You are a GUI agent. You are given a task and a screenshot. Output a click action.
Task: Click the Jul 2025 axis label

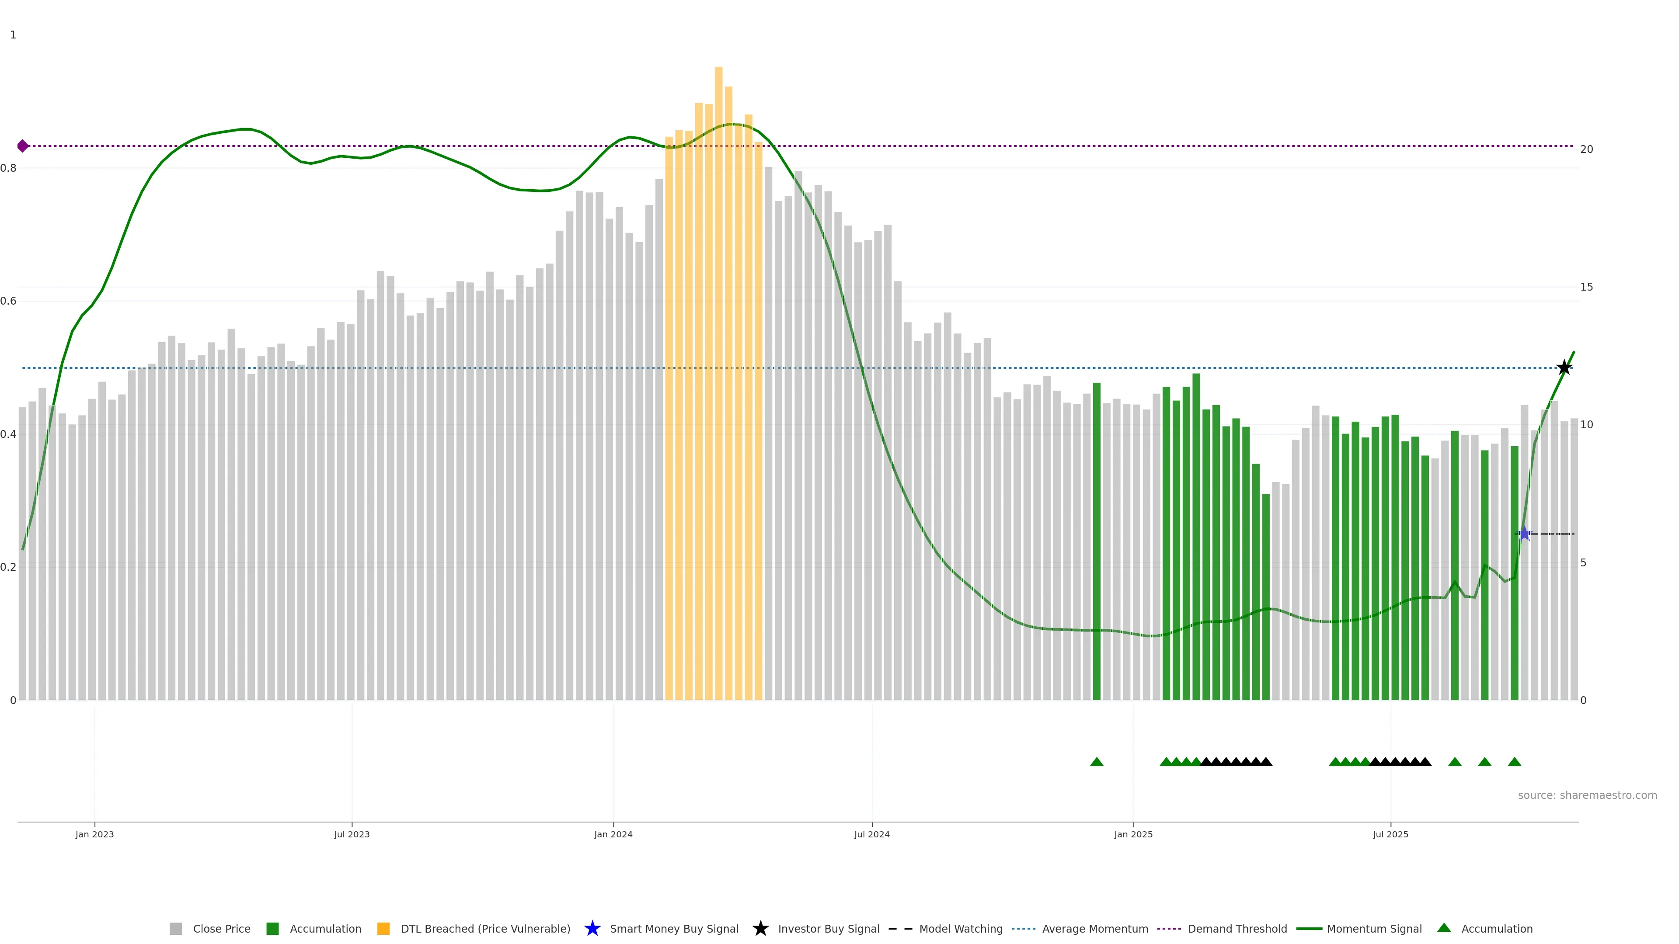1390,835
